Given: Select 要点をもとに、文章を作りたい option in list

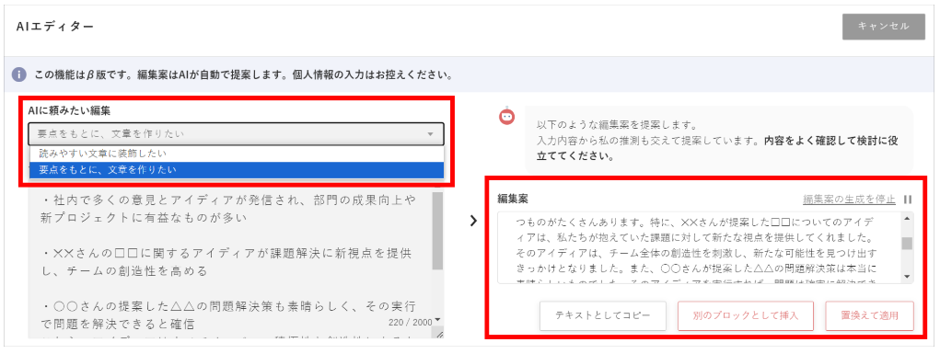Looking at the screenshot, I should click(236, 170).
